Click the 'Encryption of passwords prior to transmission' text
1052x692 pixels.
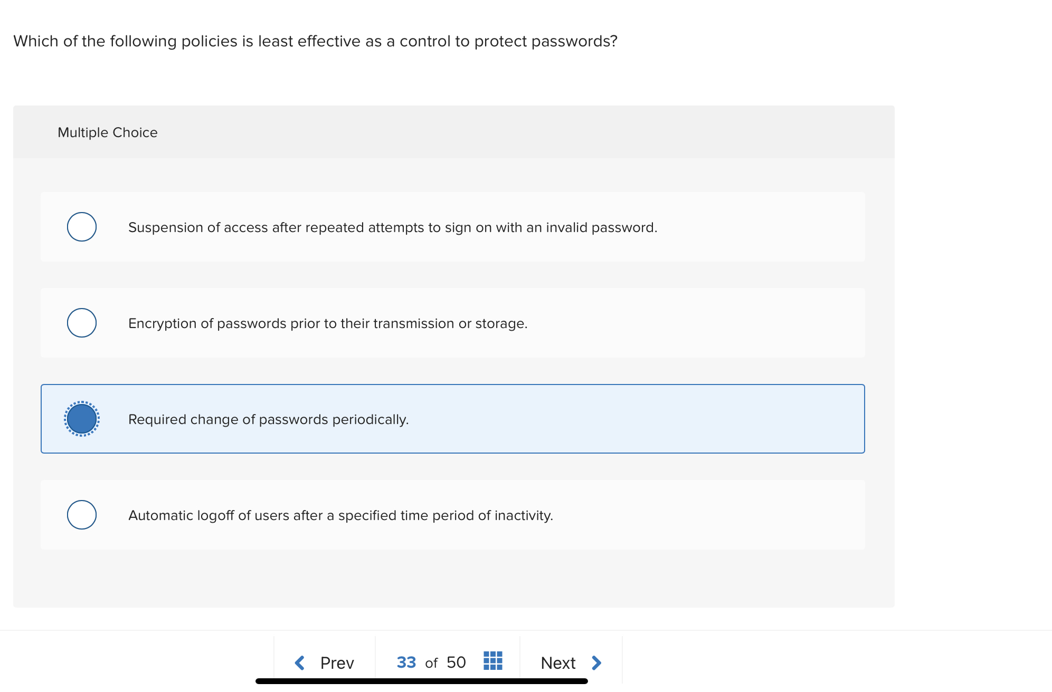[328, 323]
